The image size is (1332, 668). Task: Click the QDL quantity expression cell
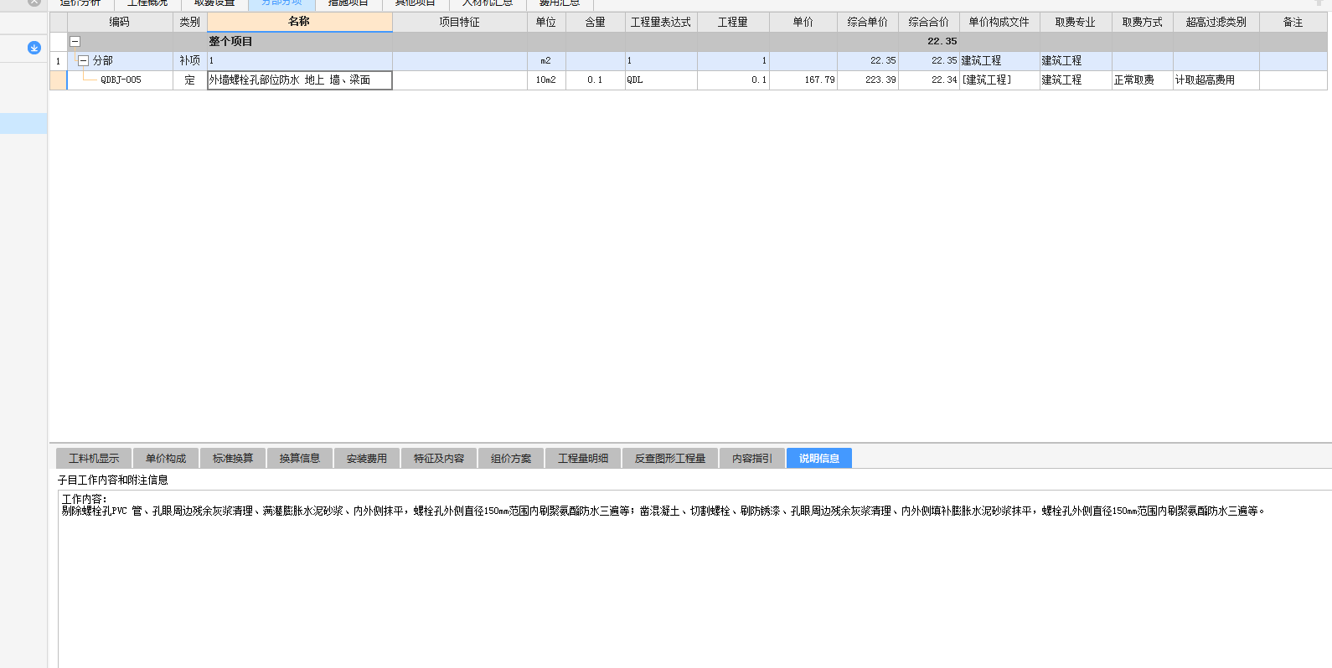pos(661,80)
